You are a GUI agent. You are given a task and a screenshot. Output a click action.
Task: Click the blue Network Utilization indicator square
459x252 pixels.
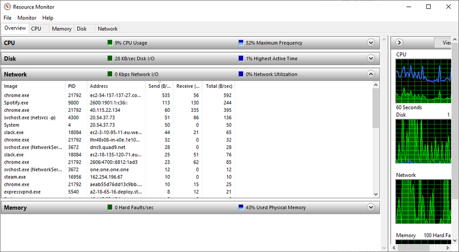(x=241, y=75)
